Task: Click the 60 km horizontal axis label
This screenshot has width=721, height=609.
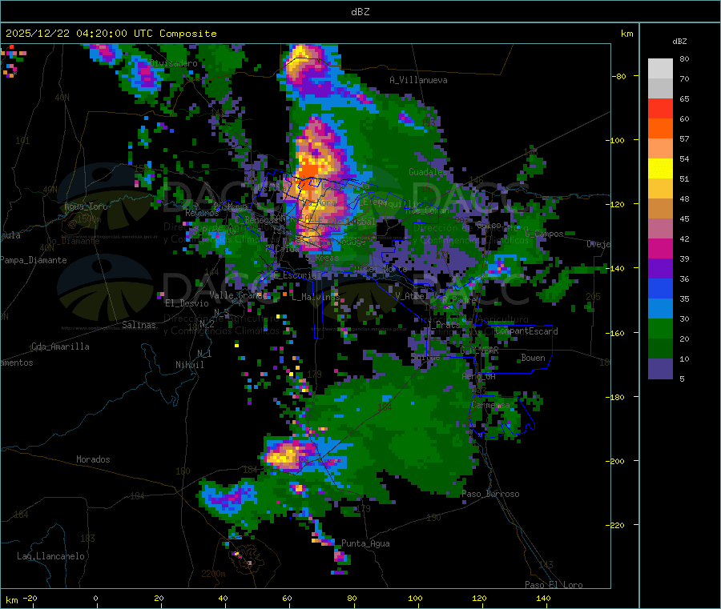Action: pyautogui.click(x=287, y=598)
